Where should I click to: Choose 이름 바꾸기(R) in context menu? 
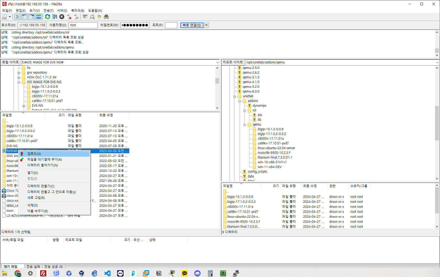55,211
